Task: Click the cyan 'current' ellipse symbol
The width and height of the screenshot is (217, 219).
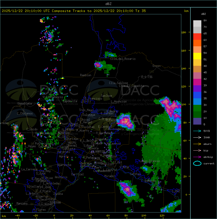Action: pos(197,163)
